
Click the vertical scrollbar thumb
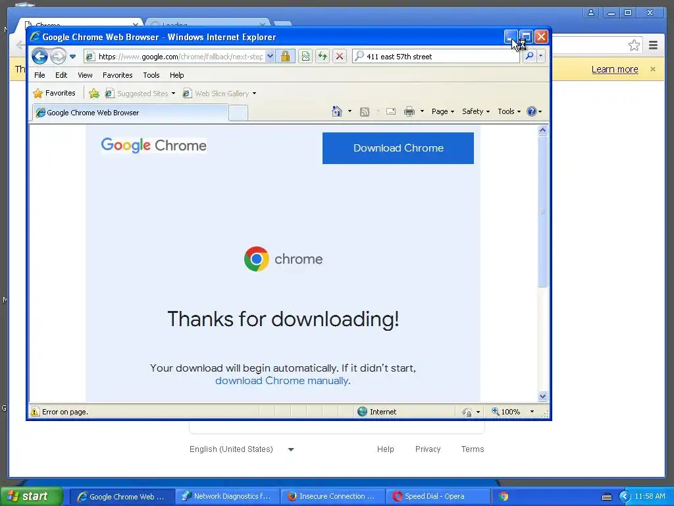[542, 211]
